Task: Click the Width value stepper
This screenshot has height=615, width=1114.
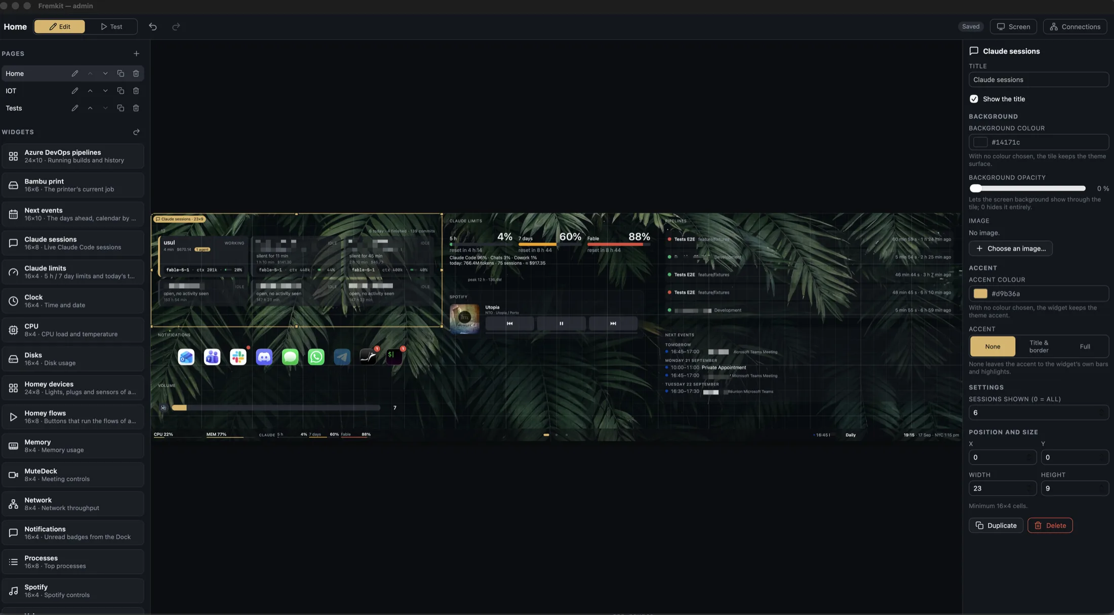Action: (1029, 488)
